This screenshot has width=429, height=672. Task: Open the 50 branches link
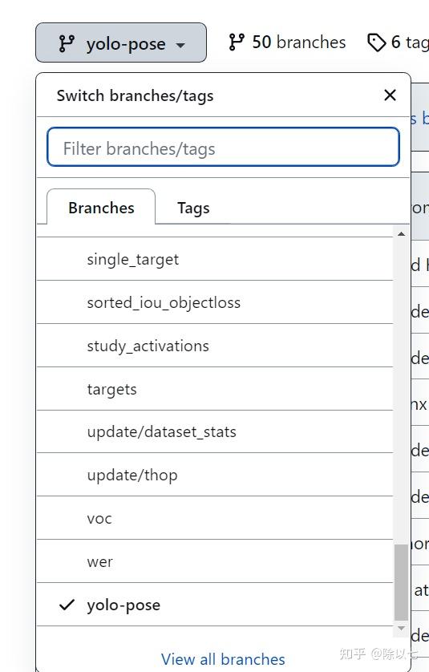tap(287, 42)
